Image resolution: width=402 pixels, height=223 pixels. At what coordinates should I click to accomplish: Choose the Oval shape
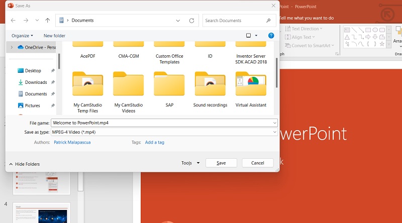click(x=375, y=30)
